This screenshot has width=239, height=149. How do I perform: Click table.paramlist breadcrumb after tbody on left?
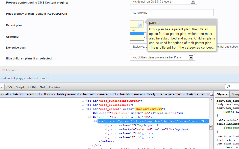(x=68, y=94)
